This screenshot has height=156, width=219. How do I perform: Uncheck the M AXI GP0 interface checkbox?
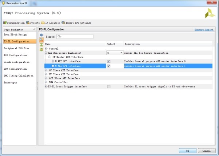pos(109,61)
